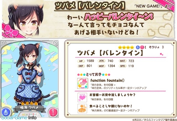Click the Social Game Info watermark logo
Image resolution: width=177 pixels, height=121 pixels.
(x=19, y=118)
